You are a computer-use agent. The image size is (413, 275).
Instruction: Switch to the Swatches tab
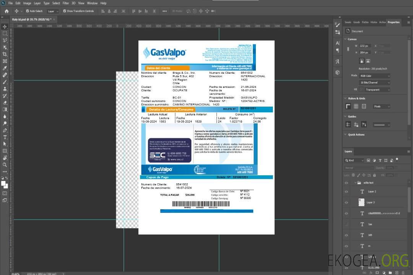click(348, 22)
